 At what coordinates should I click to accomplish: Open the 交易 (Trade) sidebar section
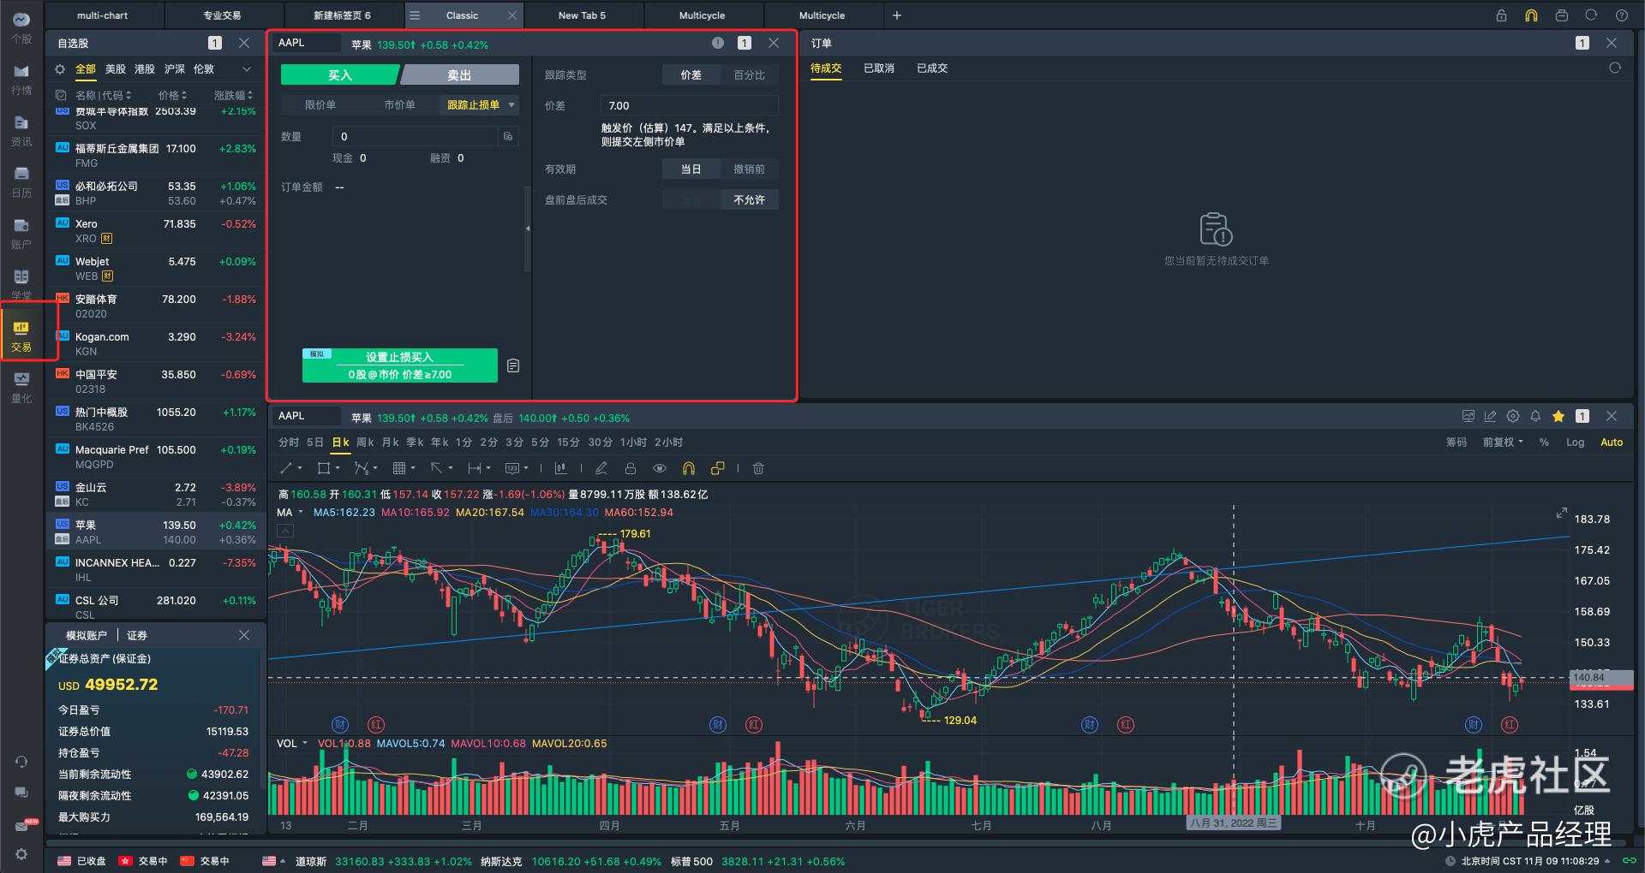[21, 336]
